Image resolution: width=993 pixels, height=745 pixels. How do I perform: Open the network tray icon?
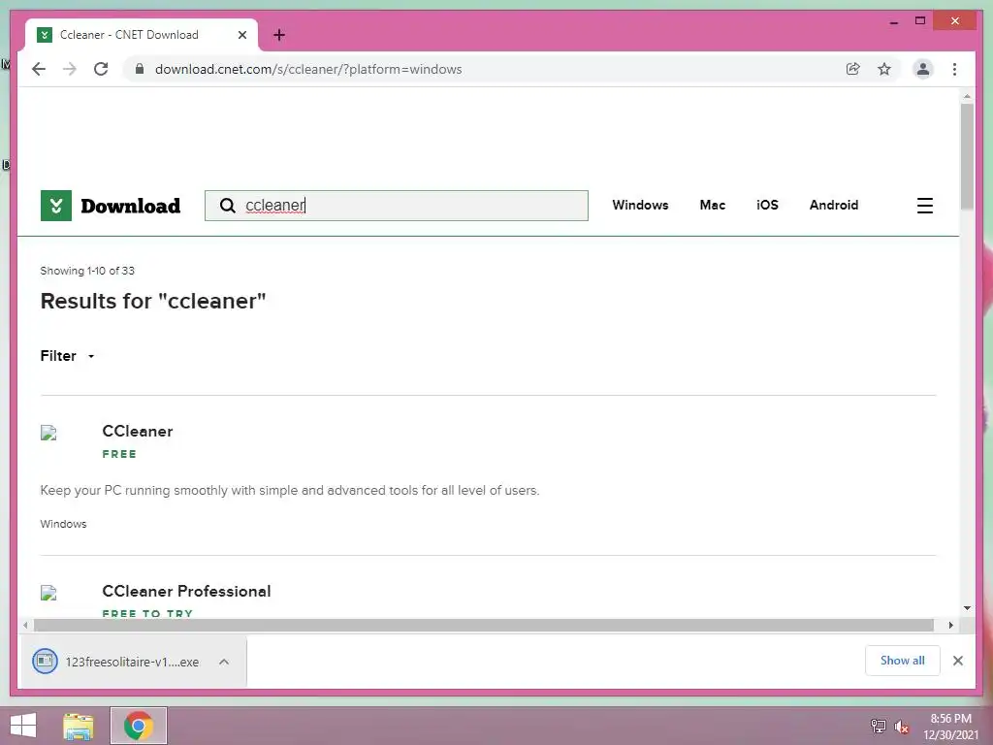[878, 726]
